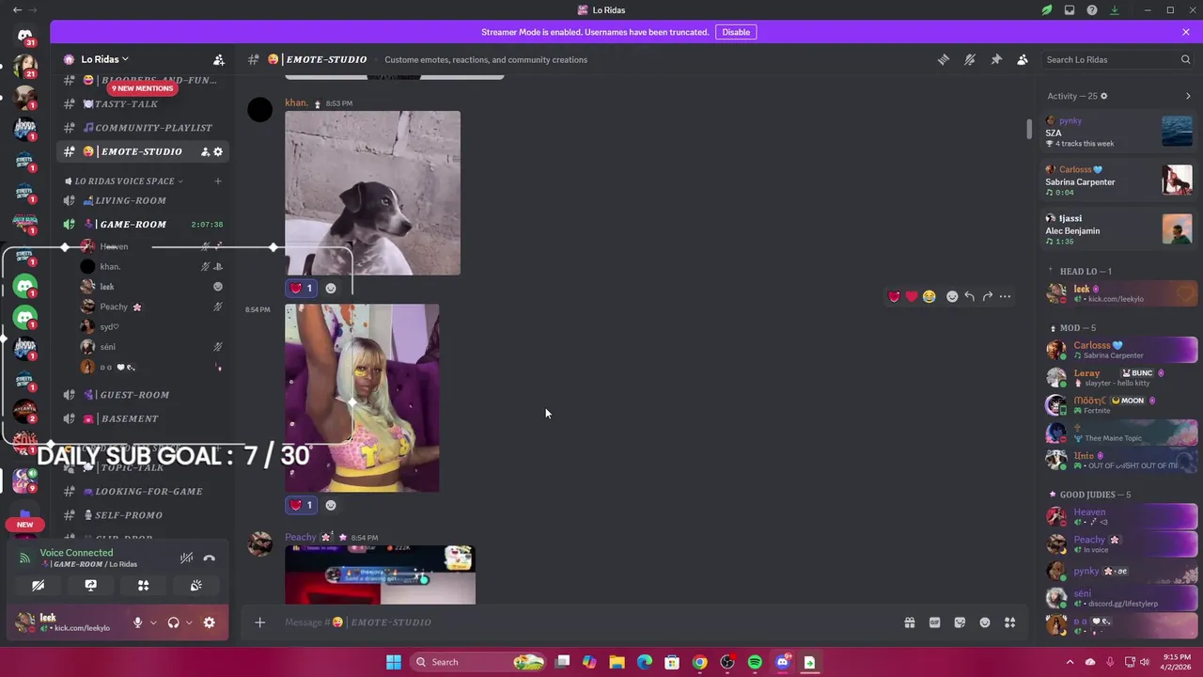Open the voice Activities icon
The height and width of the screenshot is (677, 1203).
click(x=143, y=585)
